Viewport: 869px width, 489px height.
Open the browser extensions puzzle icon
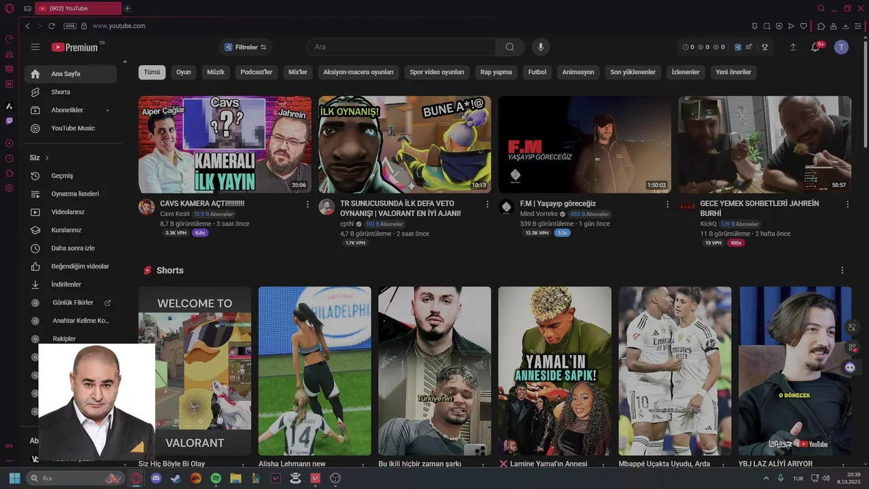coord(821,26)
